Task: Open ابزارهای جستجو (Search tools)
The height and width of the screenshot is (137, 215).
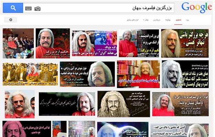Action: tap(133, 20)
